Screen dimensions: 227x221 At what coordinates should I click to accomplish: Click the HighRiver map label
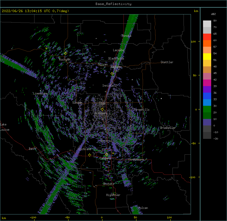[113, 195]
